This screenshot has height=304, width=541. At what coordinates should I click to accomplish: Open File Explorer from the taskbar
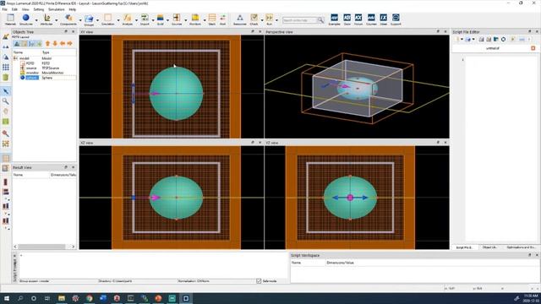pos(62,298)
